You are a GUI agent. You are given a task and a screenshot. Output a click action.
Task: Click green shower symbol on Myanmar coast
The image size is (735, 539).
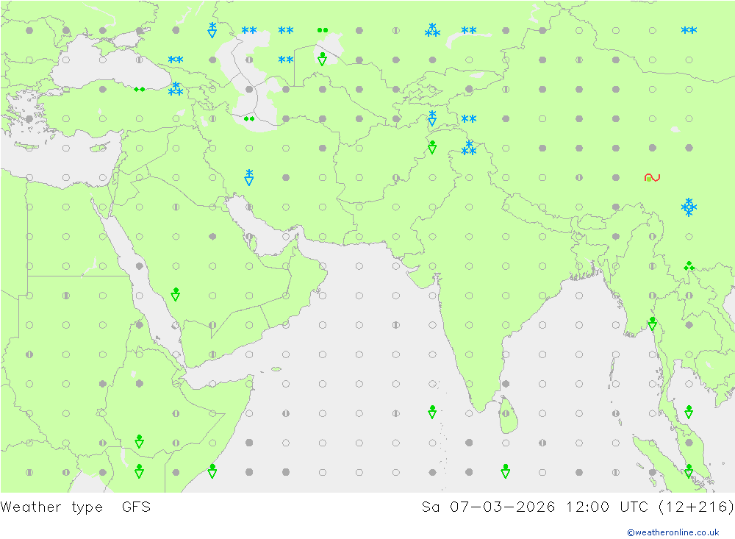tap(652, 324)
